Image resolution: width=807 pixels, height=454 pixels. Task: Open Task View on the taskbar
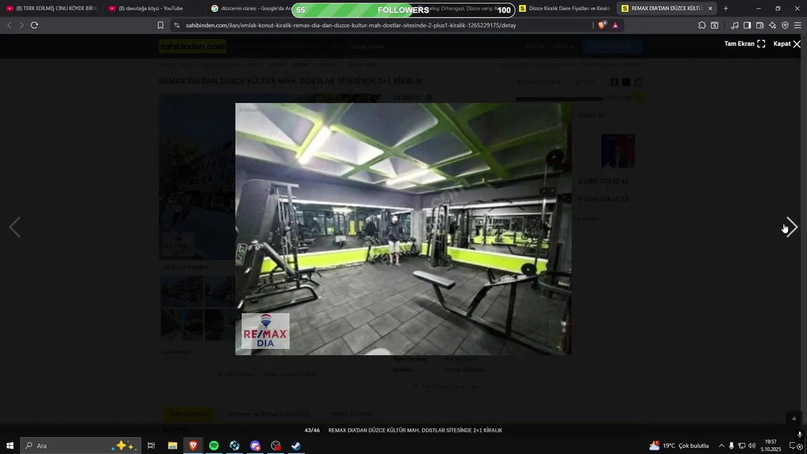[151, 446]
